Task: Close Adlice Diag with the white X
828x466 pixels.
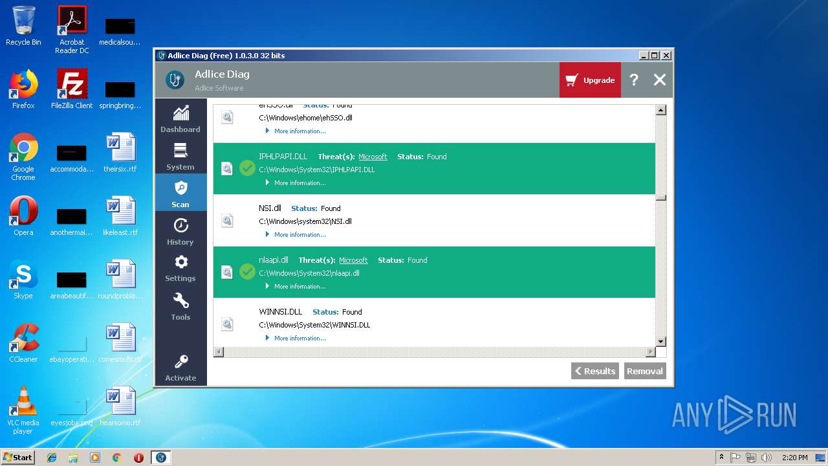Action: click(x=659, y=80)
